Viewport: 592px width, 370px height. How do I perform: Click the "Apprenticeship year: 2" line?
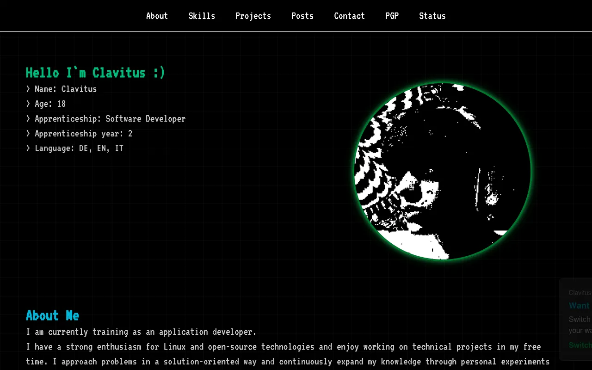79,133
